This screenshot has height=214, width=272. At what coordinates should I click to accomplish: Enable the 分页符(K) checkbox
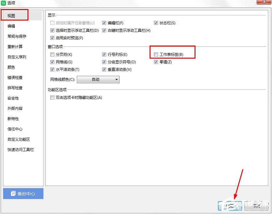[52, 54]
